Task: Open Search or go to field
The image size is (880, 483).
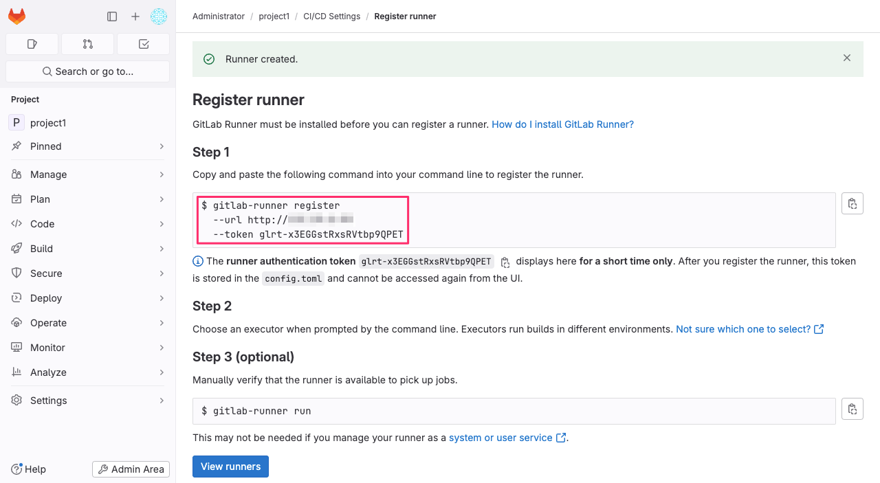Action: pos(88,71)
